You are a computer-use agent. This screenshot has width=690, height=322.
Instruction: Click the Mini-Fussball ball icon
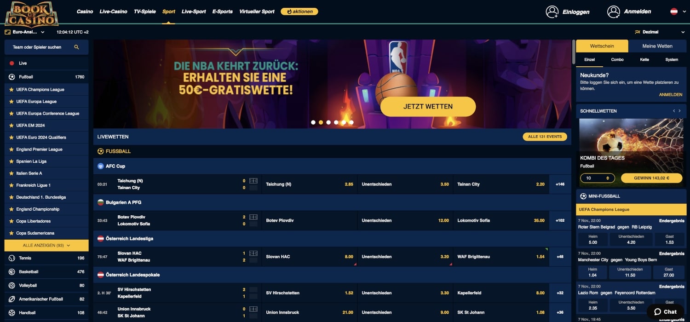pyautogui.click(x=583, y=196)
